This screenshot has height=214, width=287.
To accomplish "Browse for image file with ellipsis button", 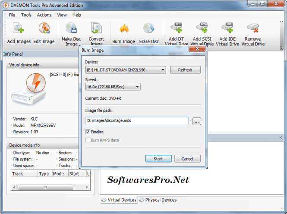I will pos(197,121).
